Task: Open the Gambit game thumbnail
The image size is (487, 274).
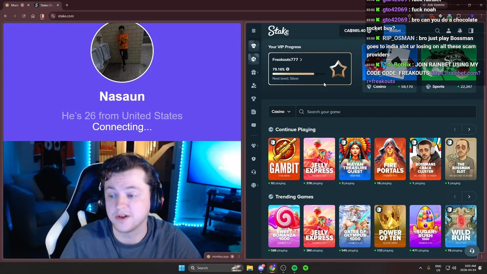Action: click(x=284, y=159)
